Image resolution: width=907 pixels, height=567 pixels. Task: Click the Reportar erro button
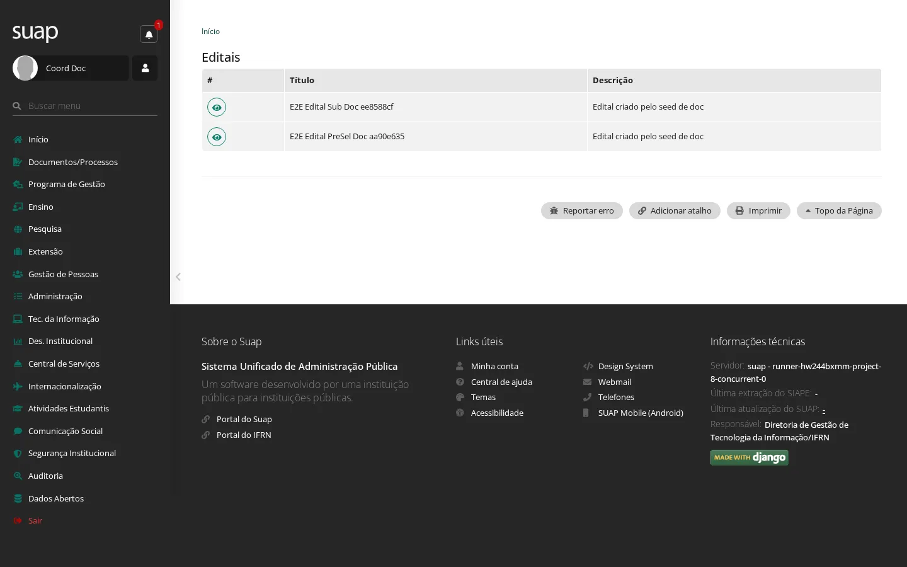(x=581, y=210)
